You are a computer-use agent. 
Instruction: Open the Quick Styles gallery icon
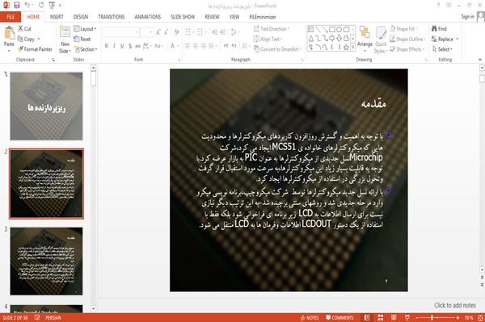[x=381, y=33]
